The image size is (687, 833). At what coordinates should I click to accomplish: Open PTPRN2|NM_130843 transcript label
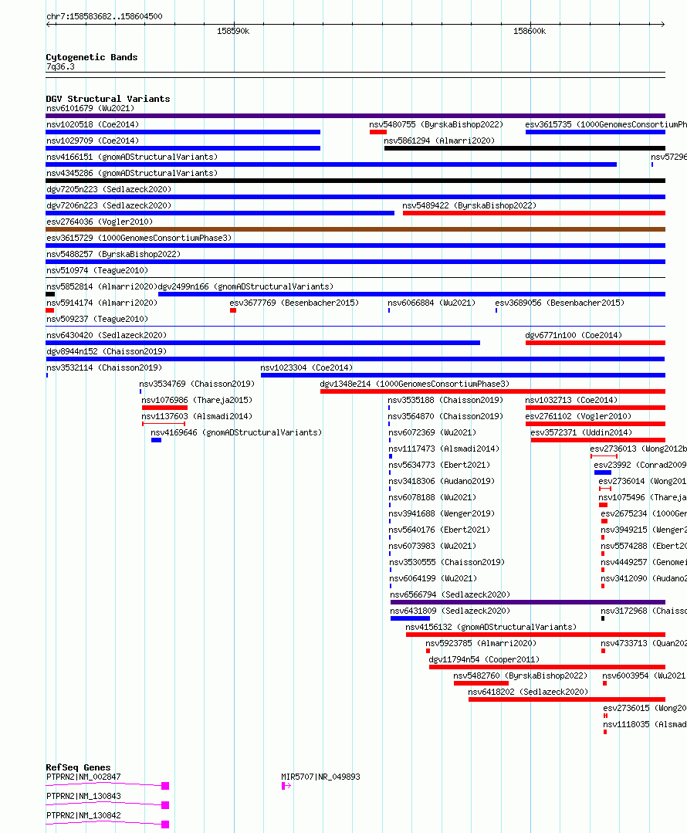pyautogui.click(x=83, y=797)
